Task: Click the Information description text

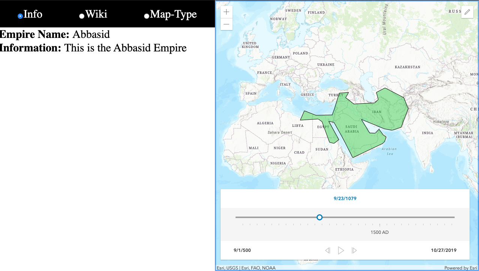Action: click(x=93, y=48)
